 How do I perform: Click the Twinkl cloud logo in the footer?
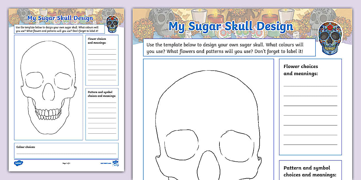point(18,163)
